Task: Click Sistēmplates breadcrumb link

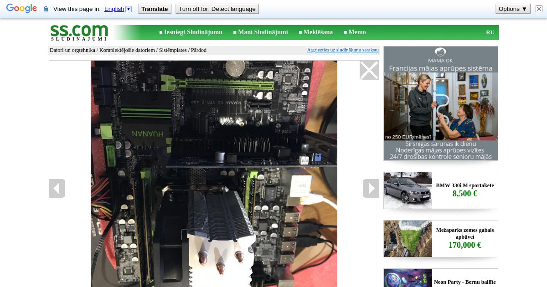Action: click(173, 50)
